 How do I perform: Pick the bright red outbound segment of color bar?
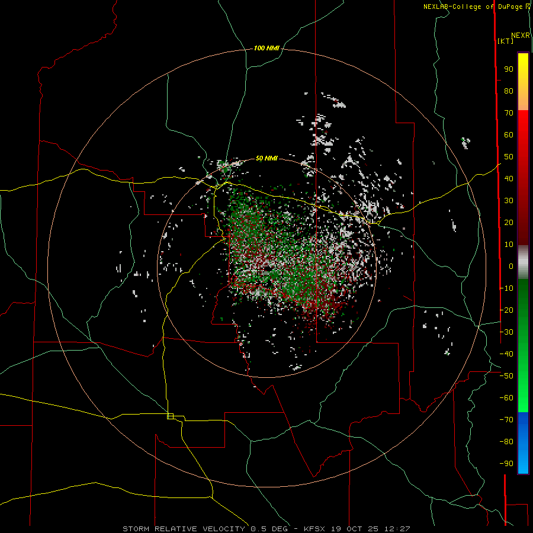tap(523, 136)
